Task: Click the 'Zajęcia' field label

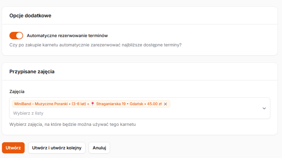Action: (x=17, y=92)
